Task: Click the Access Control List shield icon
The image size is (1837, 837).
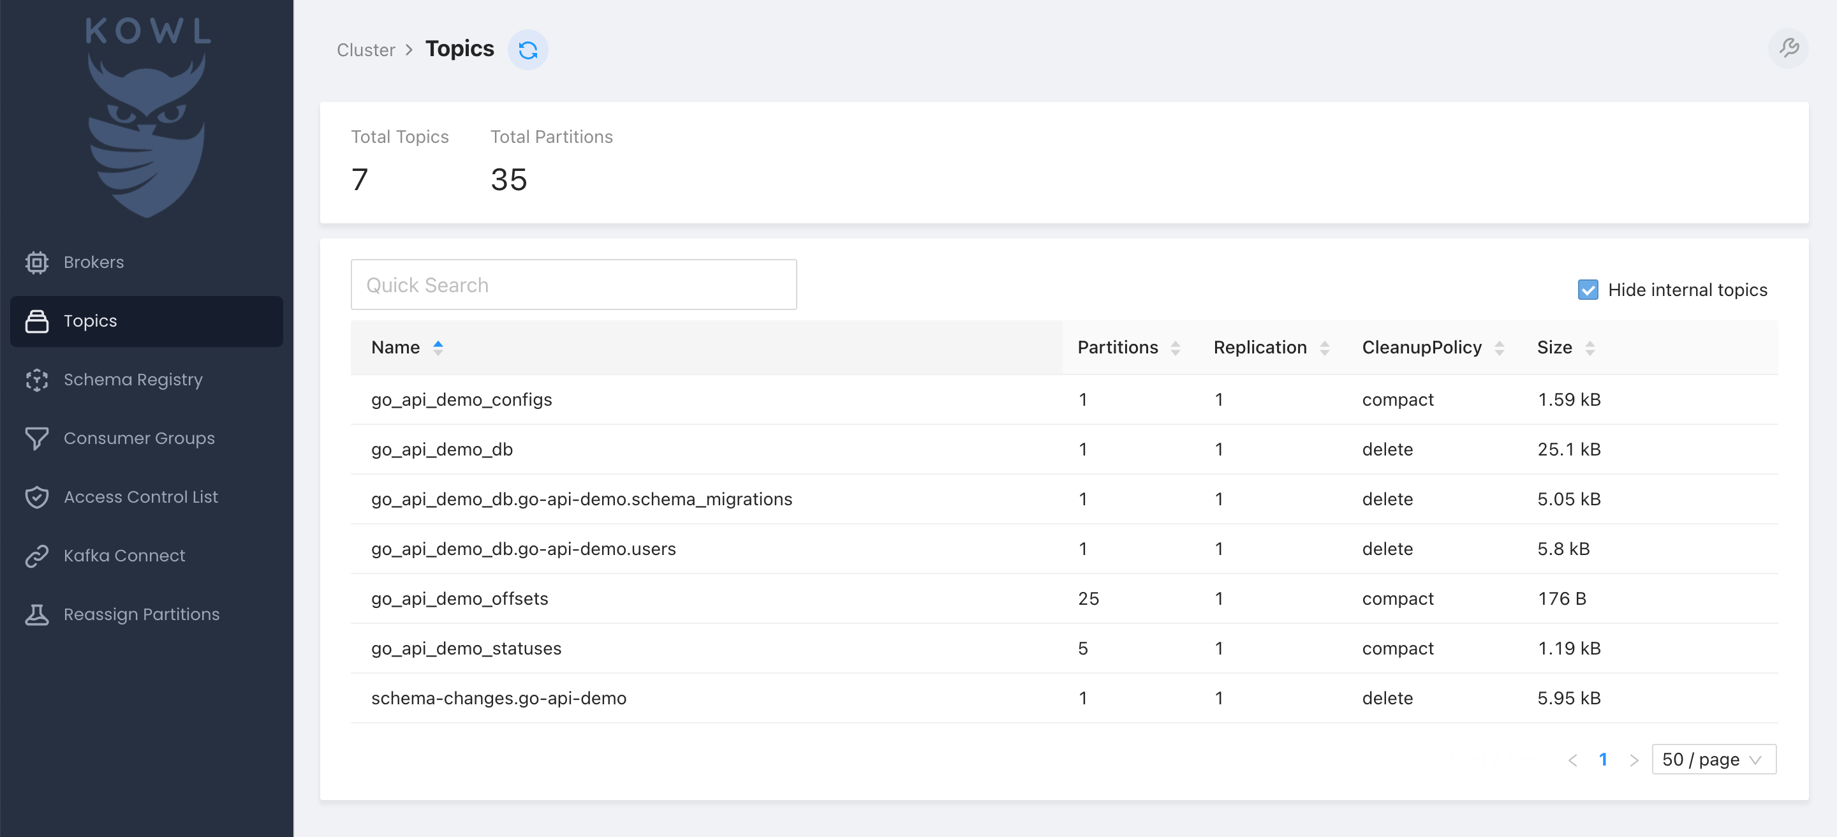Action: click(x=36, y=497)
